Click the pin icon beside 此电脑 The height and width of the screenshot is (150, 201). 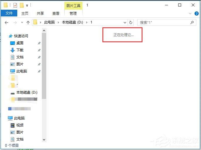pos(39,71)
